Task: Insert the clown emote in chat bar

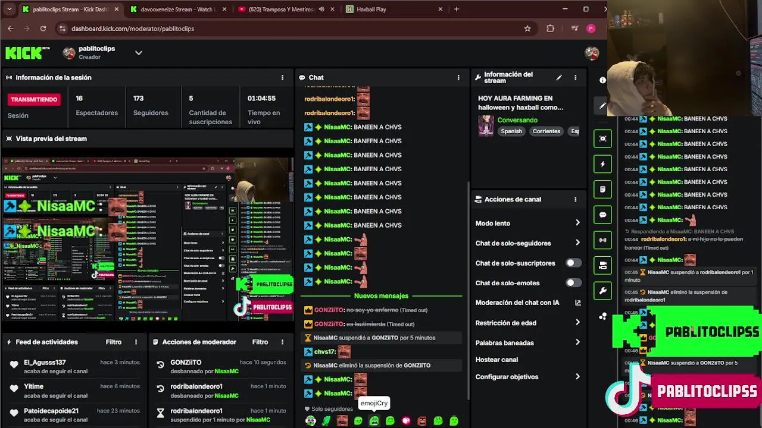Action: tap(311, 421)
